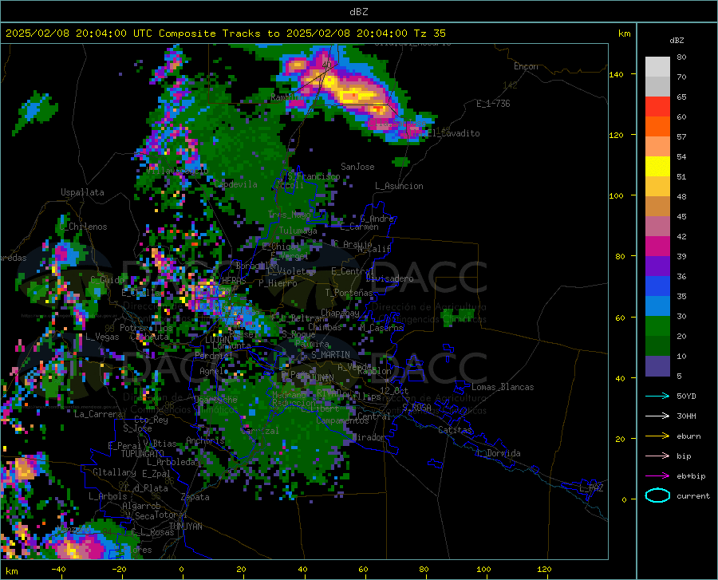The width and height of the screenshot is (718, 580).
Task: Click the magenta eb+bip arrow legend icon
Action: (x=657, y=476)
